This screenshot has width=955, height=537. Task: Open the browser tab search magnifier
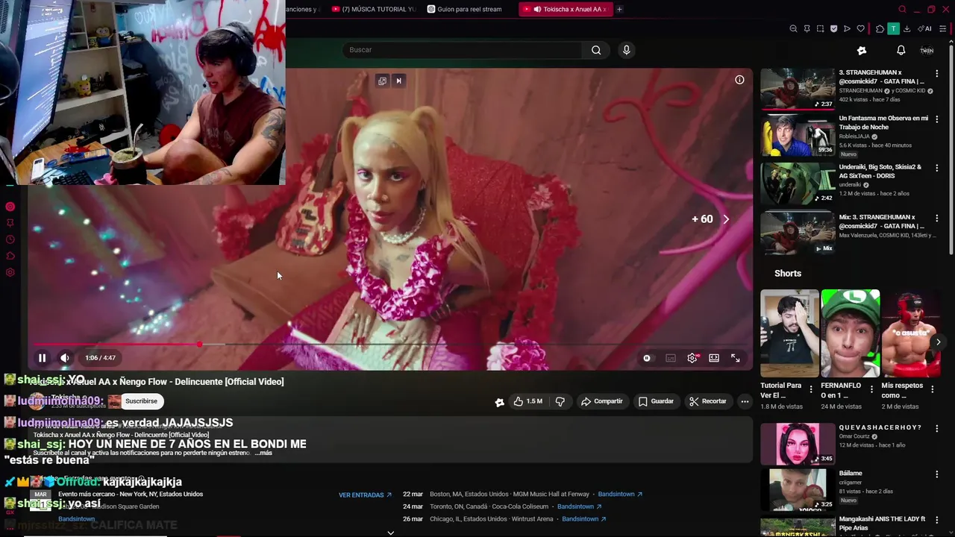902,9
